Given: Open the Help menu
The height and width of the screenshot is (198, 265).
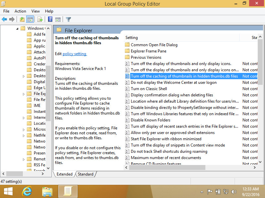Looking at the screenshot, I should pos(49,11).
